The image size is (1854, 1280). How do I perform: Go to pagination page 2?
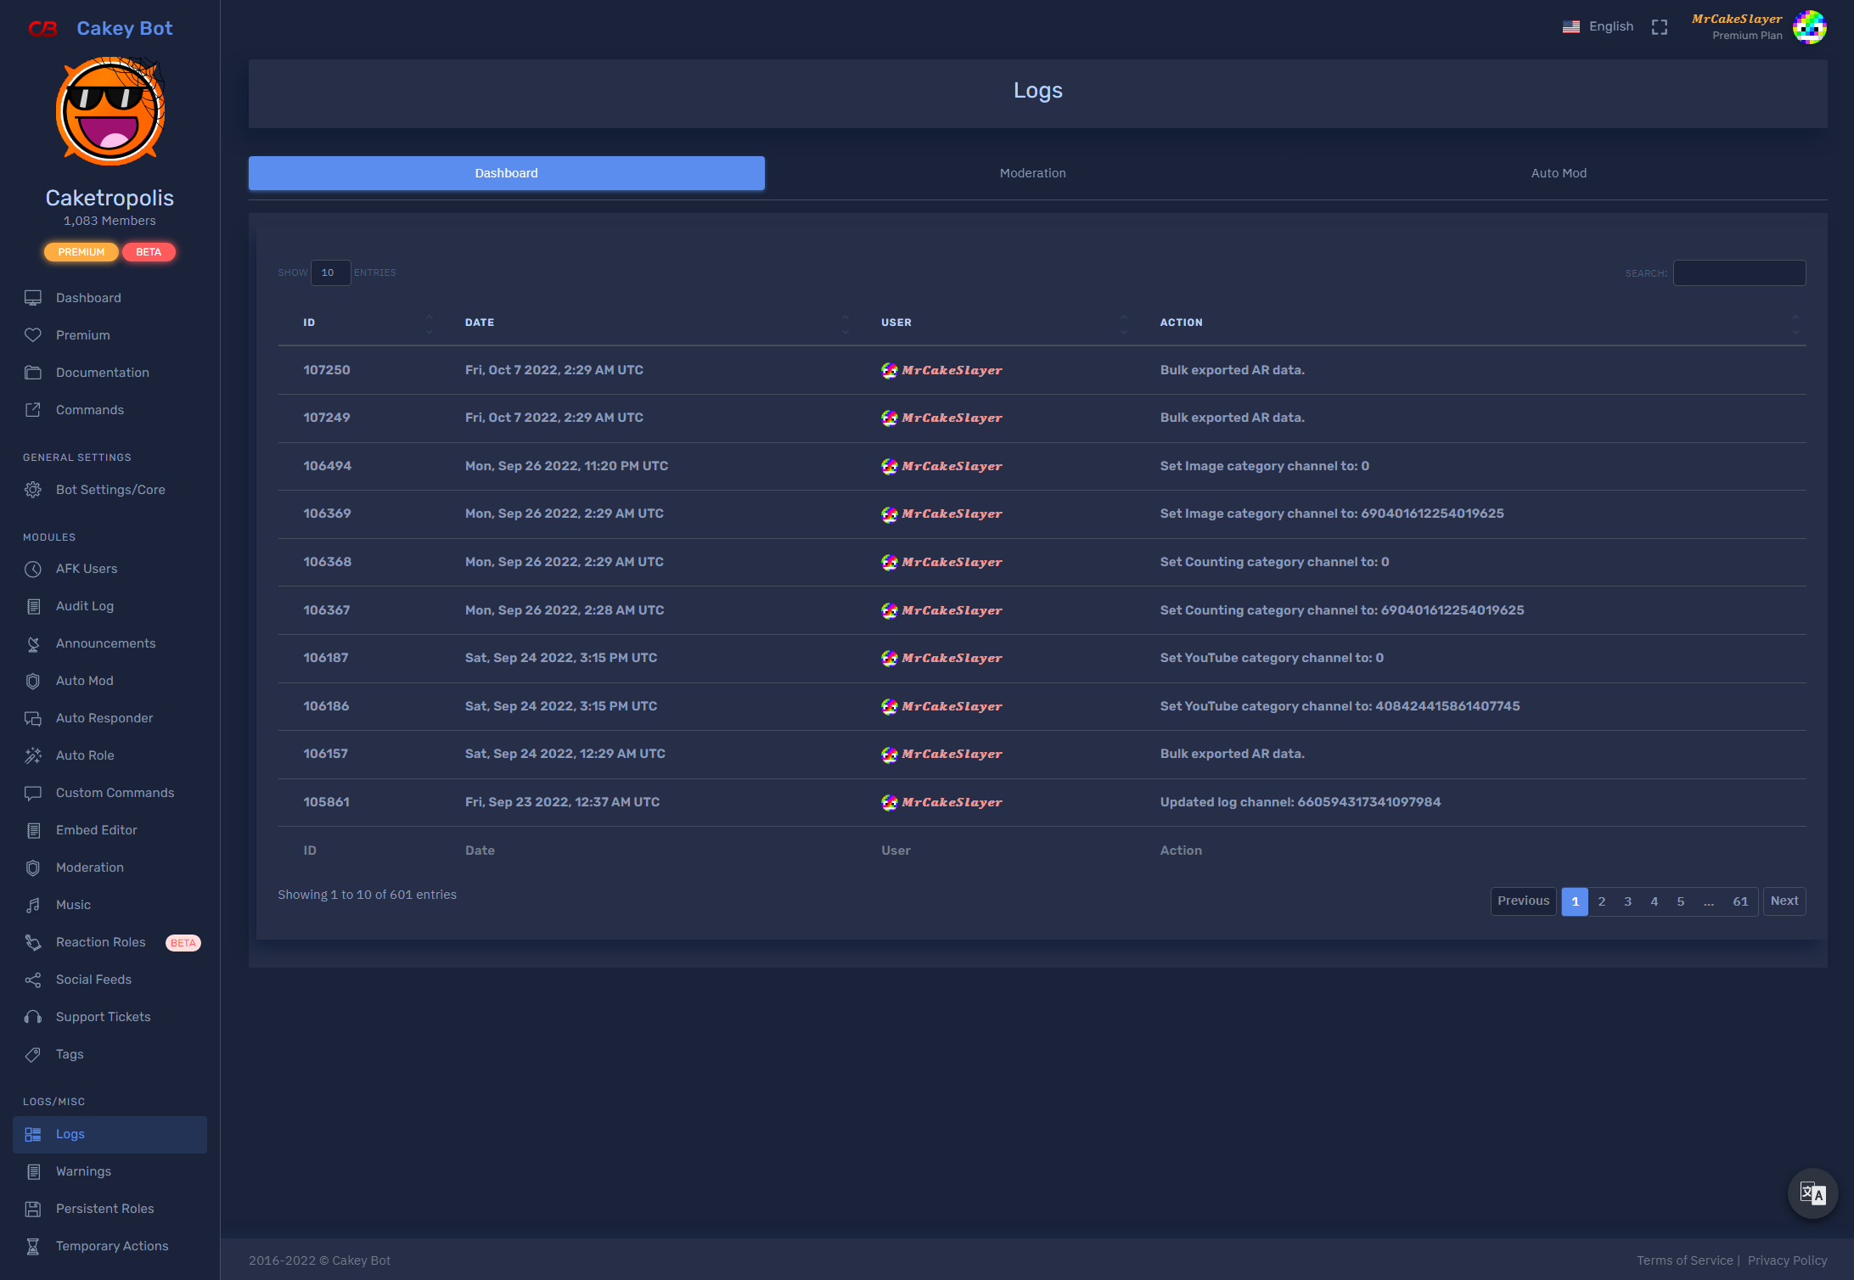coord(1601,901)
